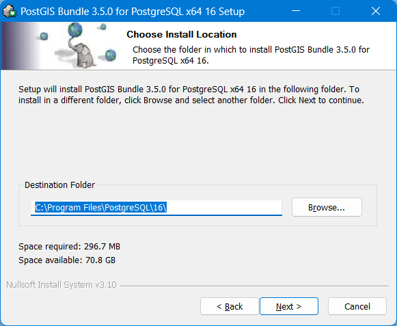Select the 'Space available: 70.8 GB' text

(x=67, y=260)
